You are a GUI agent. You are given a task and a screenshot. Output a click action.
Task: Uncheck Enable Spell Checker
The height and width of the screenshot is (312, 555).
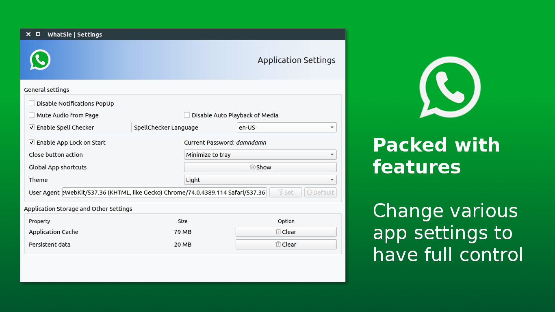click(x=32, y=128)
